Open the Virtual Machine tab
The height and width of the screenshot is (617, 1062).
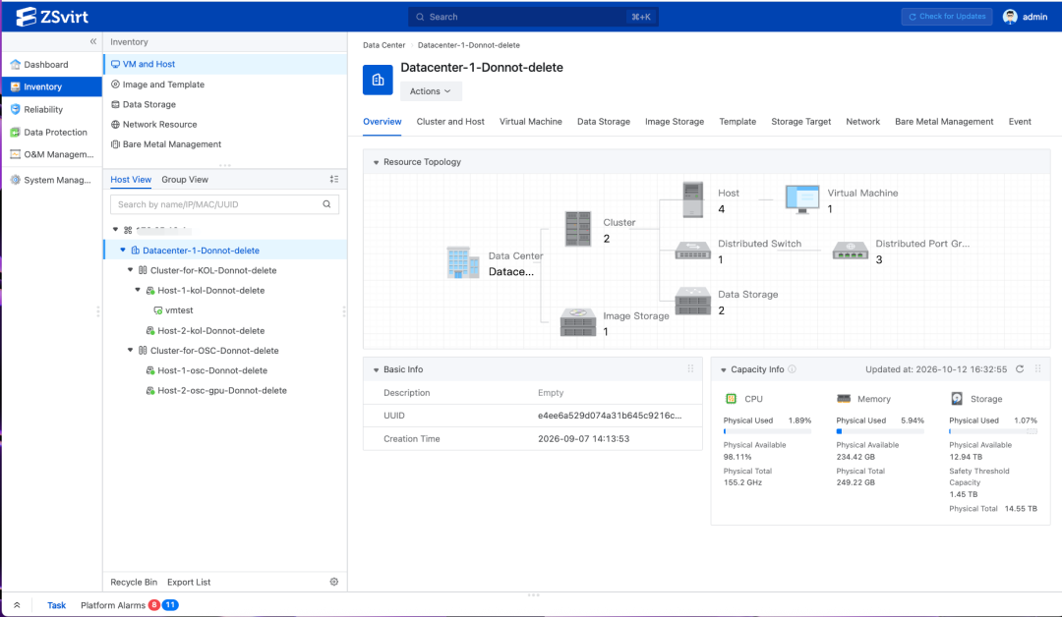click(531, 122)
